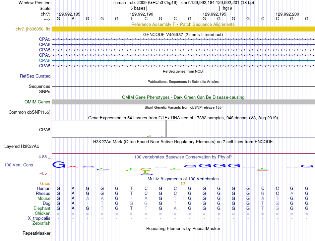Click the 100 Vert. Cons label
The width and height of the screenshot is (315, 241).
(19, 165)
